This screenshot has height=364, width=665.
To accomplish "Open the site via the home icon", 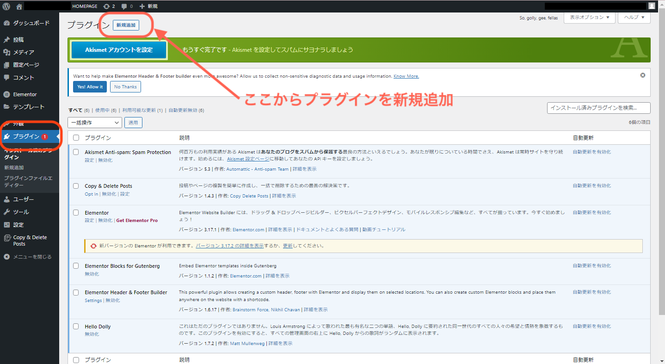I will [18, 6].
